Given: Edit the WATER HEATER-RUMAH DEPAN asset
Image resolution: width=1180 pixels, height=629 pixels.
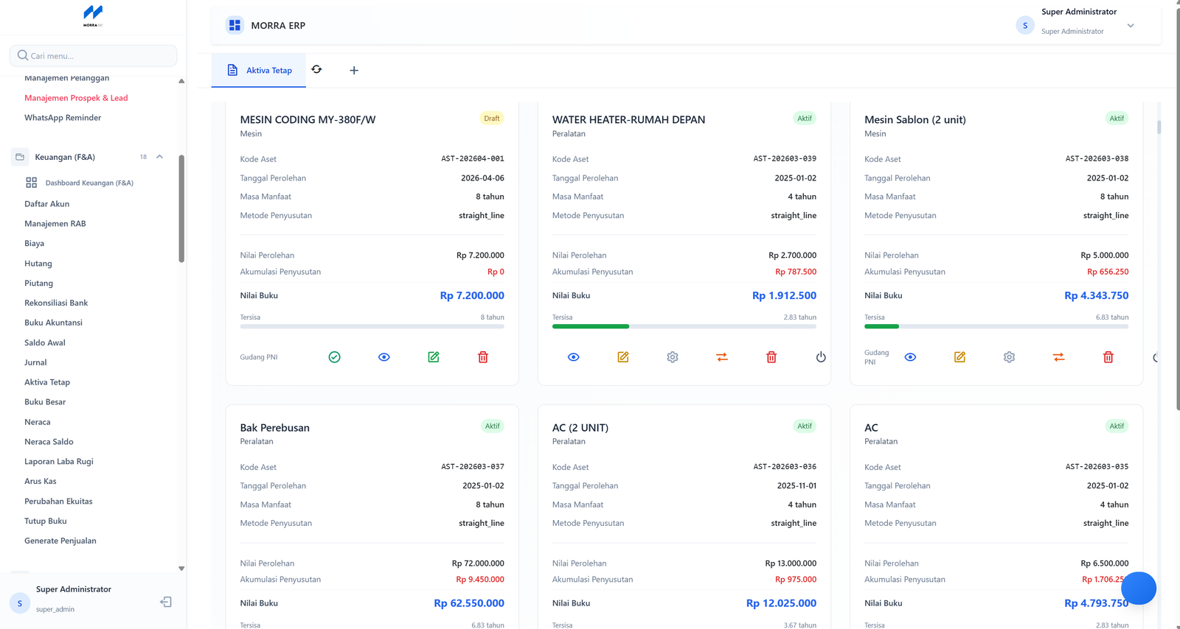Looking at the screenshot, I should tap(623, 357).
